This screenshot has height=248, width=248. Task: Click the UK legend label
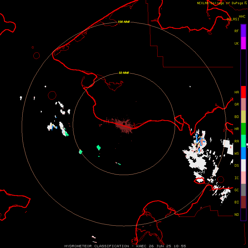pos(237,43)
